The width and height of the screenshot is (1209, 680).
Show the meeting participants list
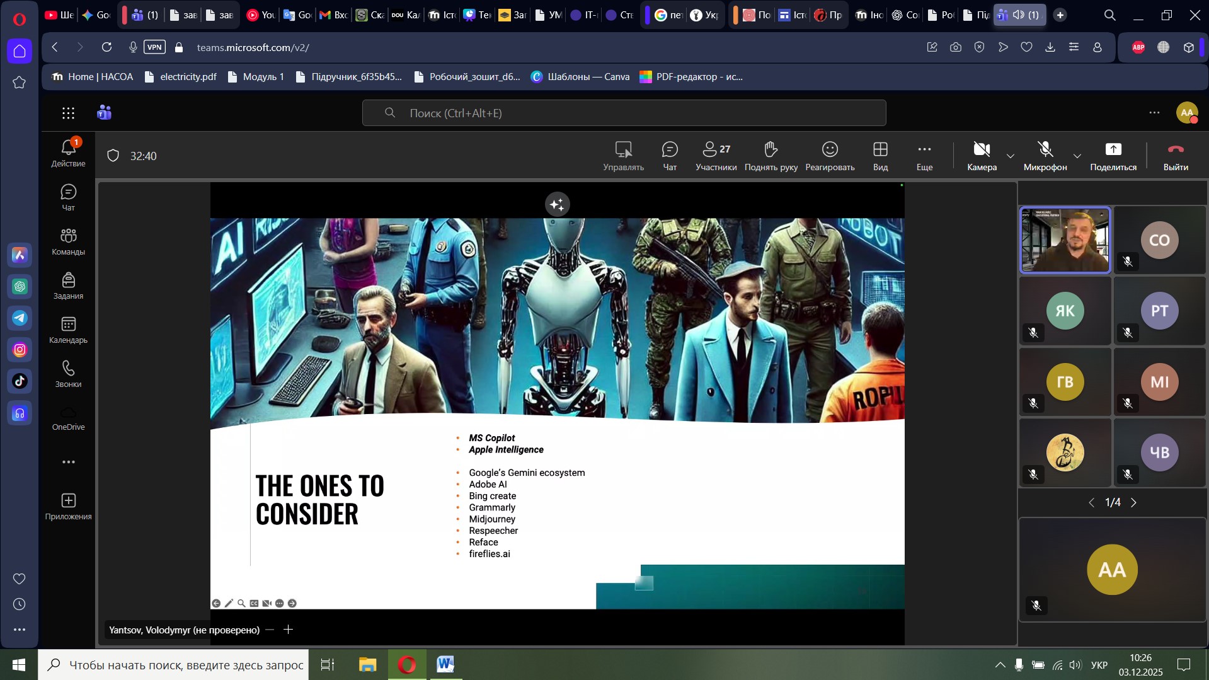(716, 156)
